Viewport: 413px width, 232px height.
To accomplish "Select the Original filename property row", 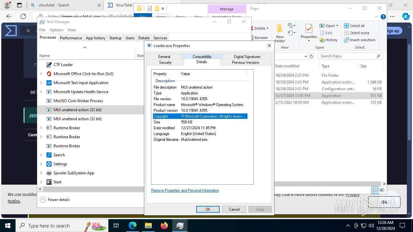I will click(x=200, y=140).
